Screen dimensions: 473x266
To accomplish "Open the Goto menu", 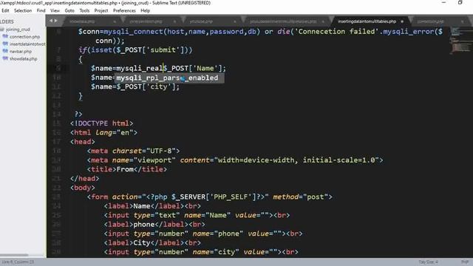I will 69,10.
